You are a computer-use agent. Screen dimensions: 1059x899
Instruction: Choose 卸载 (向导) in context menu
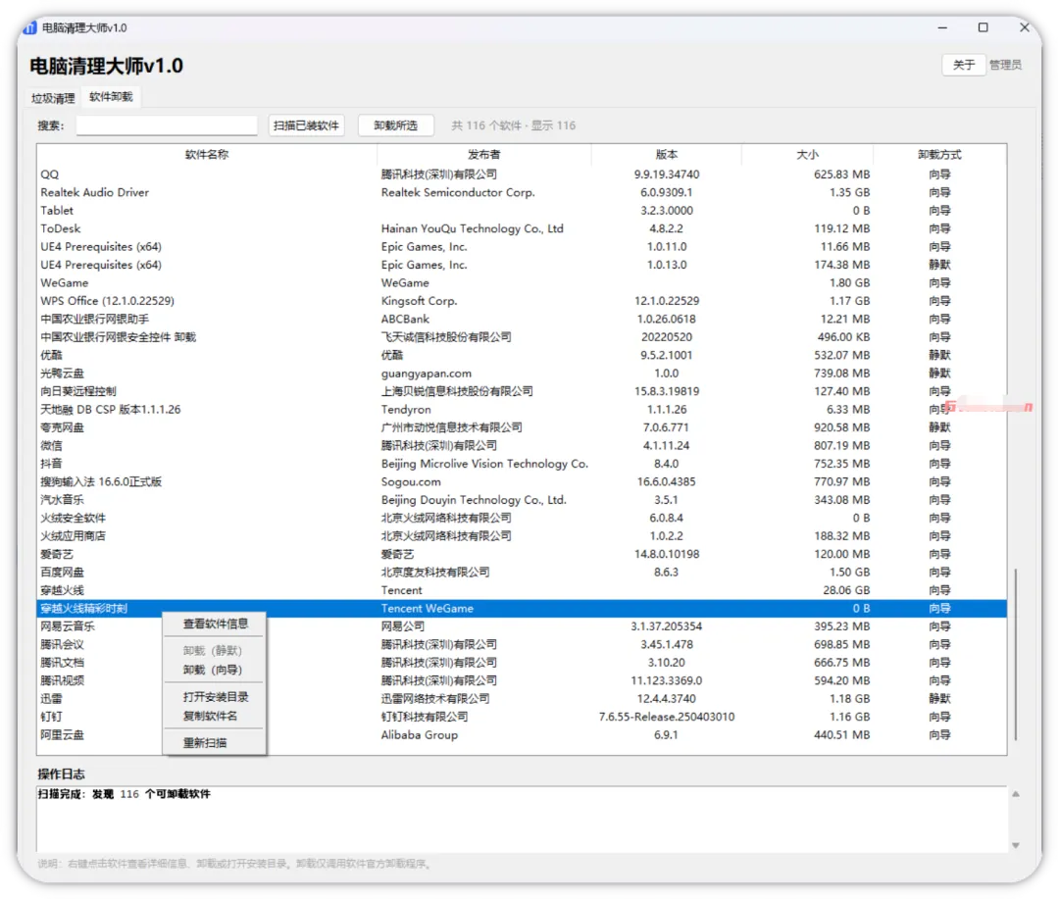point(213,670)
